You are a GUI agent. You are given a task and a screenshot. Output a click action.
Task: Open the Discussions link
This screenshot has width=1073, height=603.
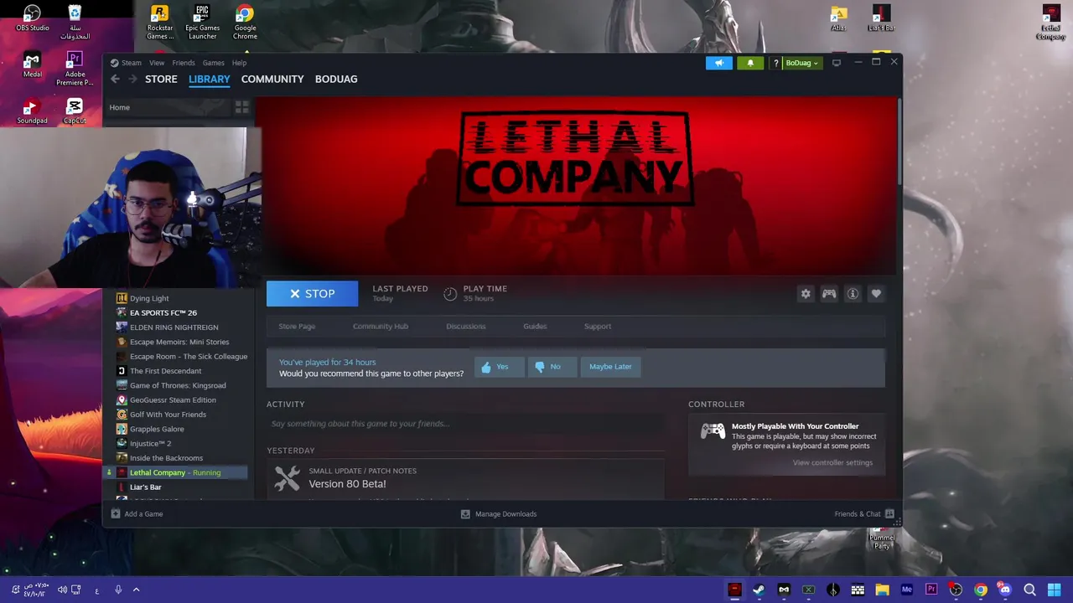point(465,327)
